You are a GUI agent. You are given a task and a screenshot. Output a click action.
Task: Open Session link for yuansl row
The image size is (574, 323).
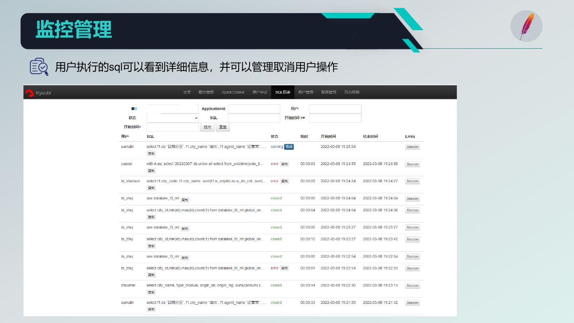click(412, 164)
